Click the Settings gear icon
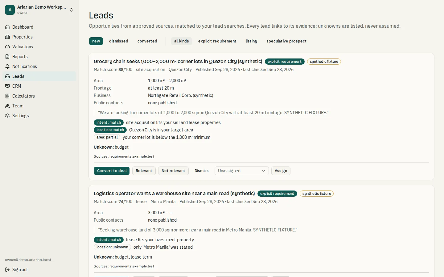Image resolution: width=444 pixels, height=277 pixels. click(7, 116)
